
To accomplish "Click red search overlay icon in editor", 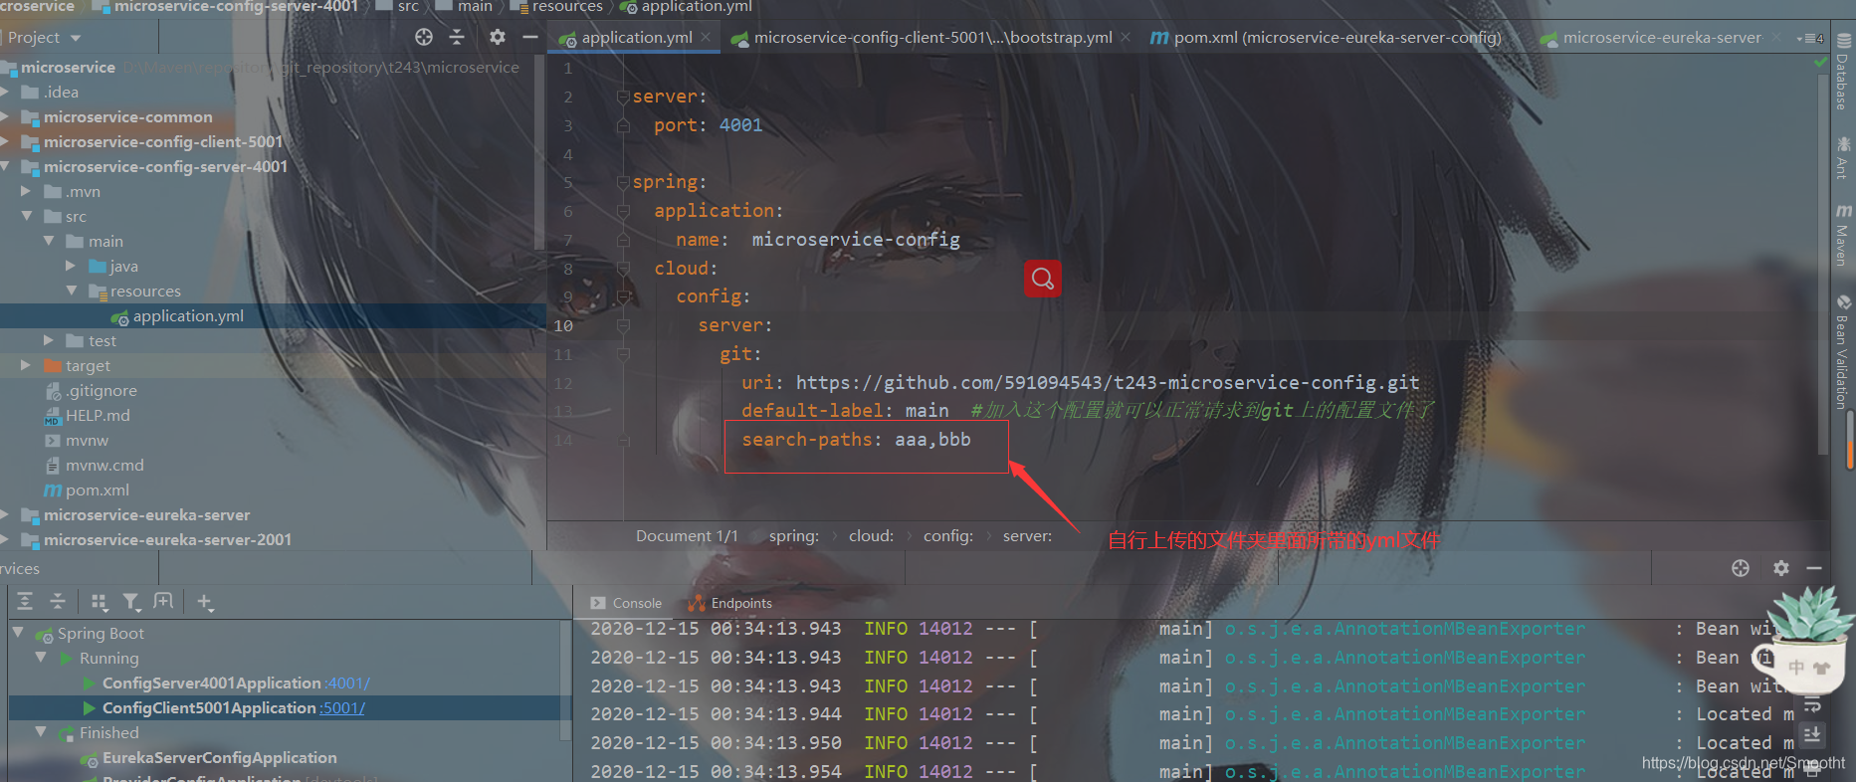I will 1042,279.
